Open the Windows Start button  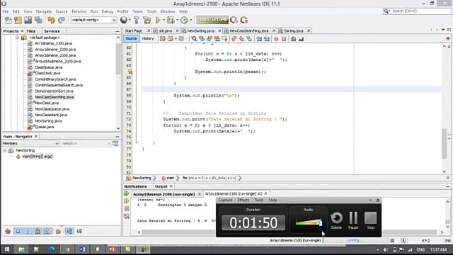6,249
